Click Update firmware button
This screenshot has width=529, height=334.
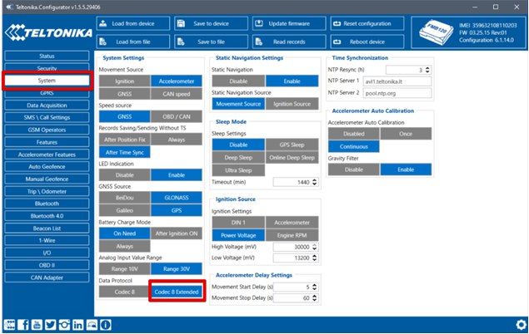click(289, 23)
